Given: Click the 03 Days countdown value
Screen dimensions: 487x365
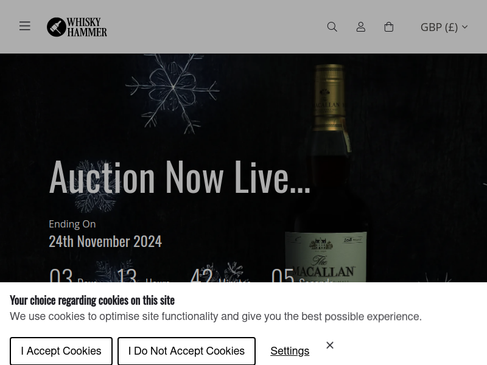Looking at the screenshot, I should pos(61,276).
